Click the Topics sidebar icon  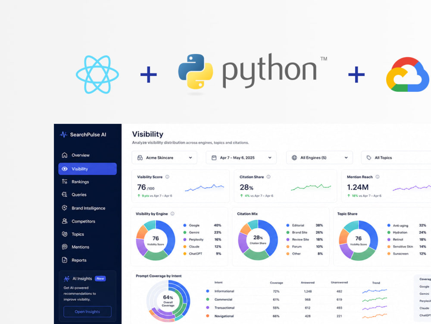[x=65, y=234]
